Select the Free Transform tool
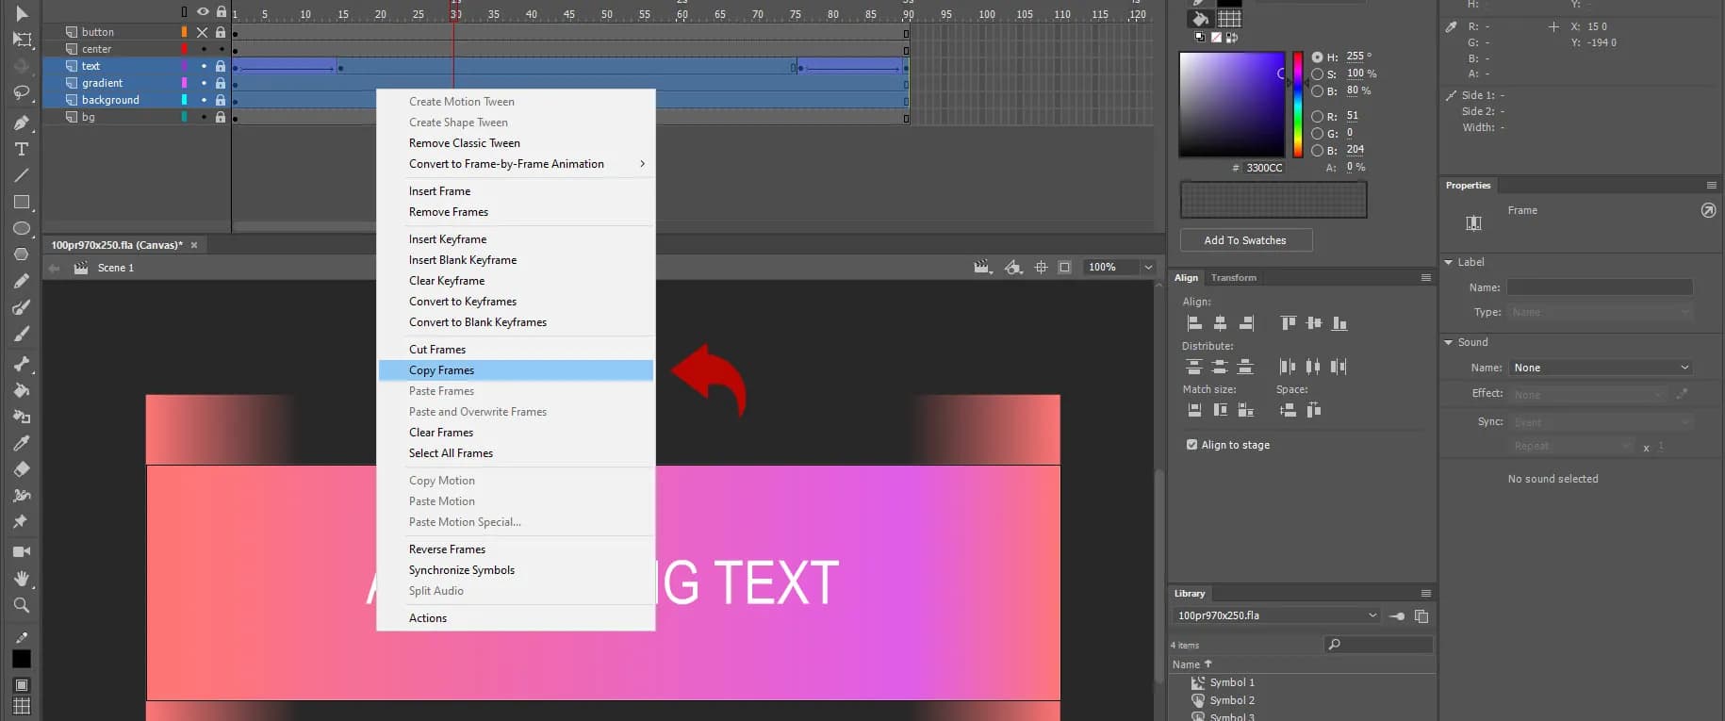 pyautogui.click(x=21, y=40)
